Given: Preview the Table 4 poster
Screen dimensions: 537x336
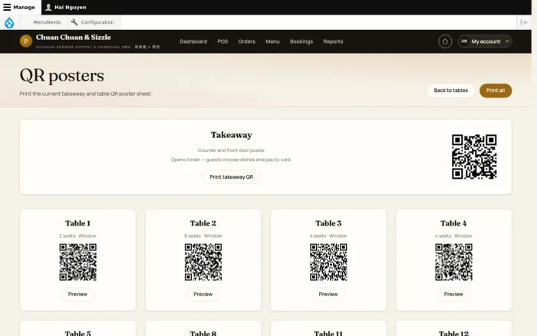Looking at the screenshot, I should [454, 295].
